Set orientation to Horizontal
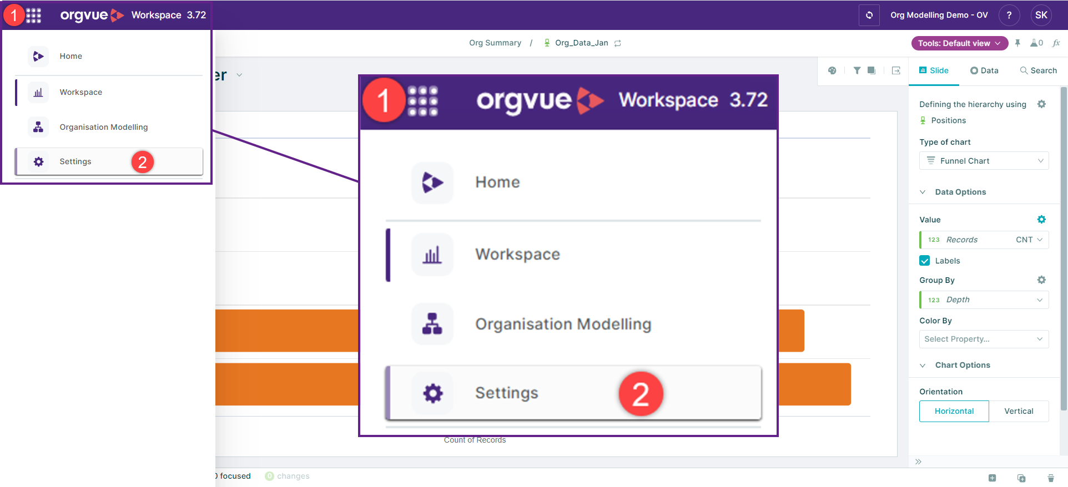 click(954, 411)
